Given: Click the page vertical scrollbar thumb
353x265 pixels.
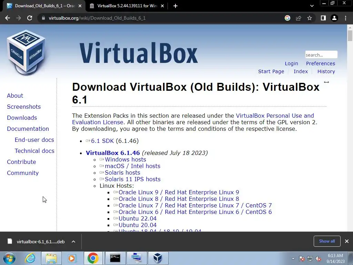Looking at the screenshot, I should click(350, 36).
